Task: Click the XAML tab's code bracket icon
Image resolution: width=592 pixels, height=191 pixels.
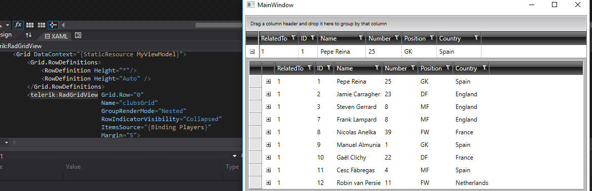Action: coord(47,36)
